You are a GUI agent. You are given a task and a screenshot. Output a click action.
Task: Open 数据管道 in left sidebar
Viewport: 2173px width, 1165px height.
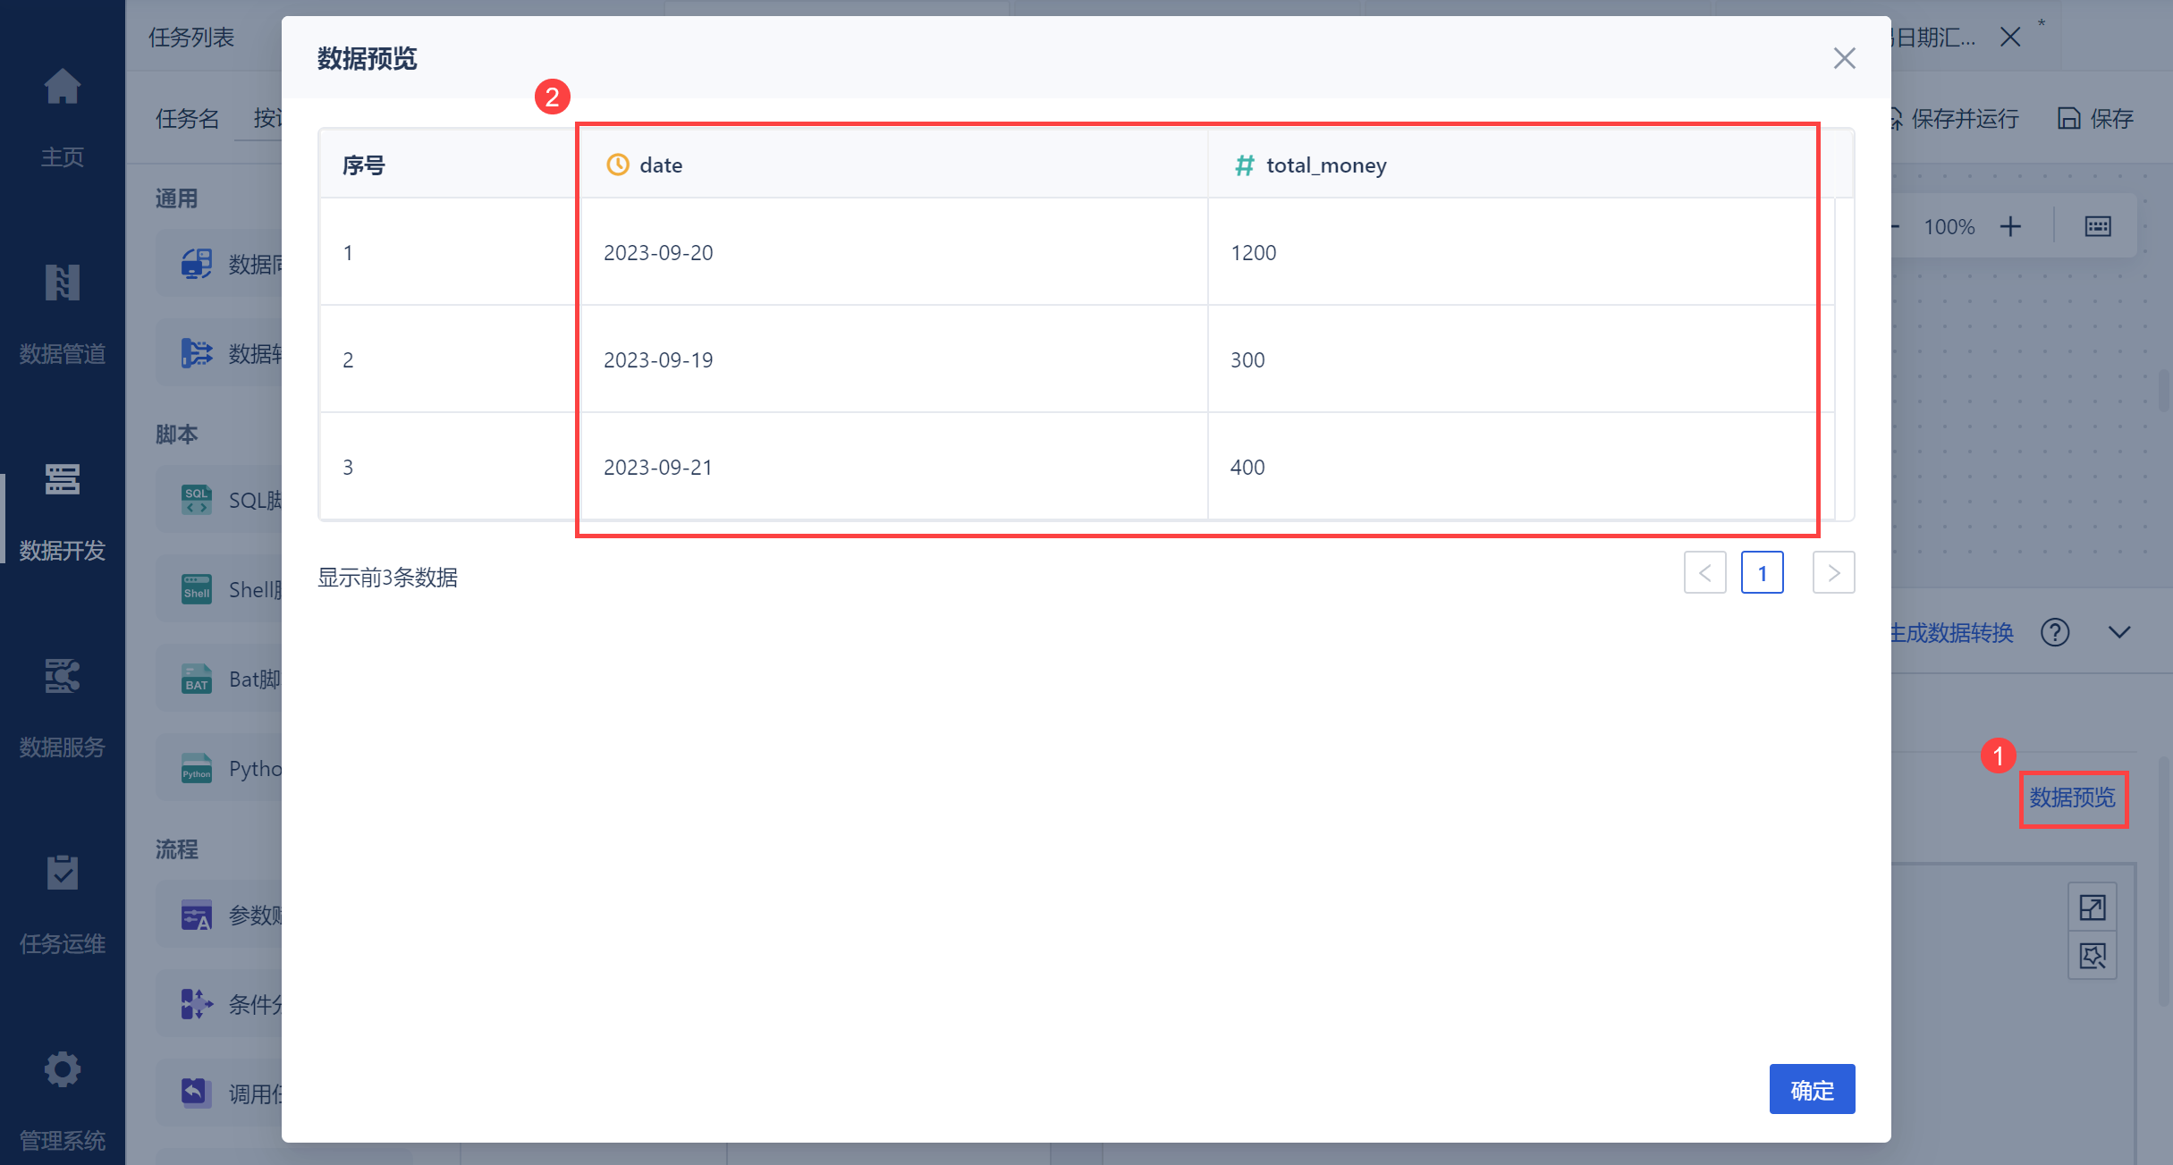62,283
